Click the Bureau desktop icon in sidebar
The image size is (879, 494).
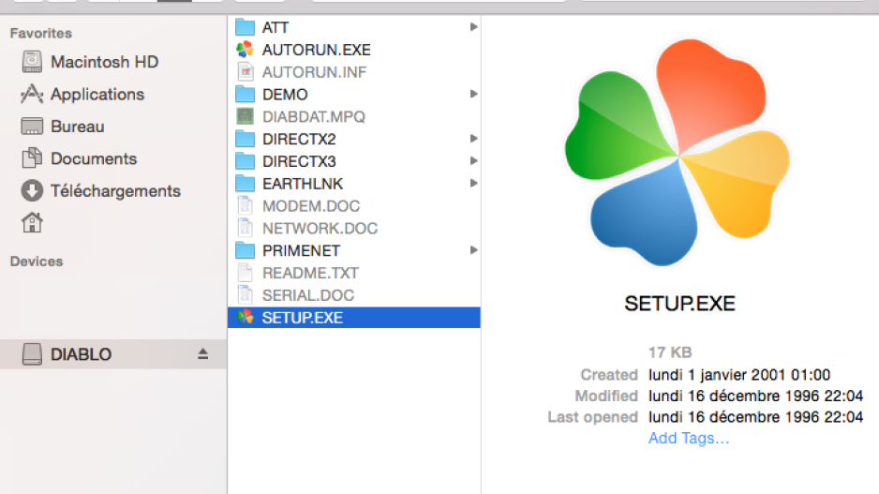(32, 127)
